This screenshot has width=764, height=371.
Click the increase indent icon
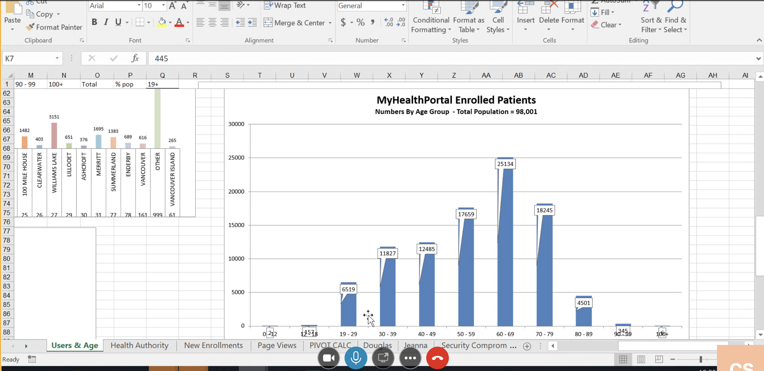(252, 23)
